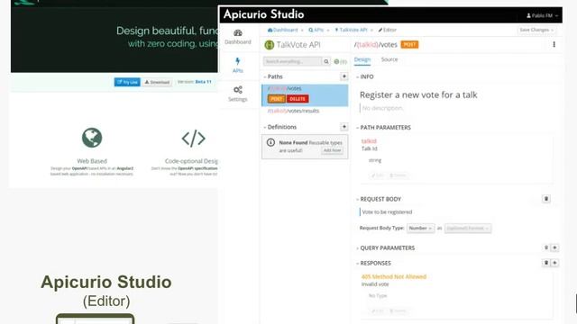Collapse the Paths section
Viewport: 577px width, 324px height.
coord(273,76)
